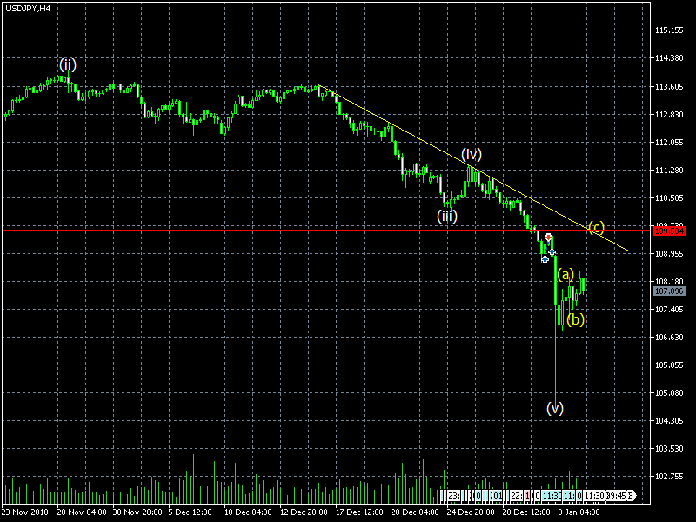
Task: Select the "(ii)" wave label
Action: pos(68,64)
